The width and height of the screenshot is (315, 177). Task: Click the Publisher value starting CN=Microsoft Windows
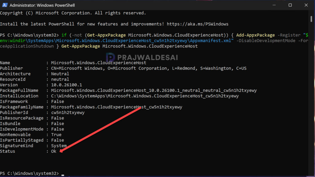(149, 68)
